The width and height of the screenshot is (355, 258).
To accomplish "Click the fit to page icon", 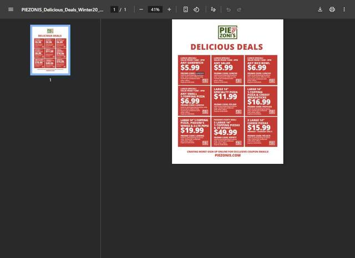I will click(185, 9).
